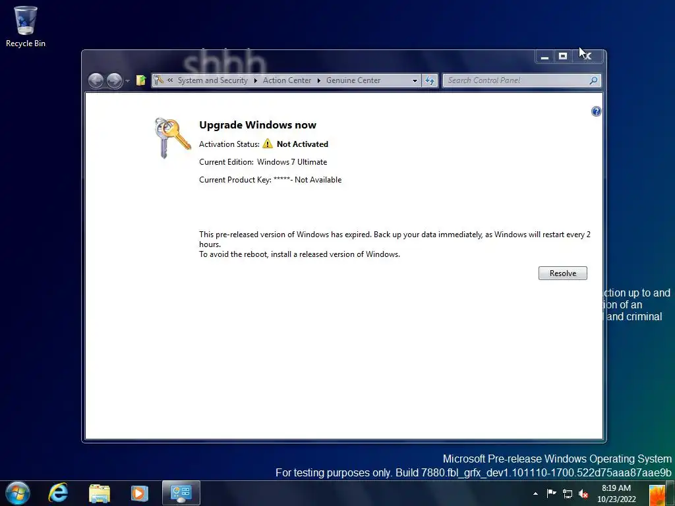Launch Windows Media Player from taskbar
Screen dimensions: 675x506
pyautogui.click(x=140, y=493)
